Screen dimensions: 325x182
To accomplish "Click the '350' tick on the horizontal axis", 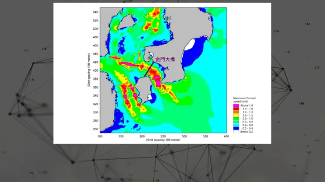I will click(205, 136).
